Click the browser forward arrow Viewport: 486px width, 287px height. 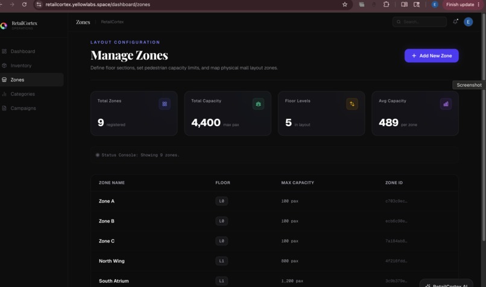12,4
